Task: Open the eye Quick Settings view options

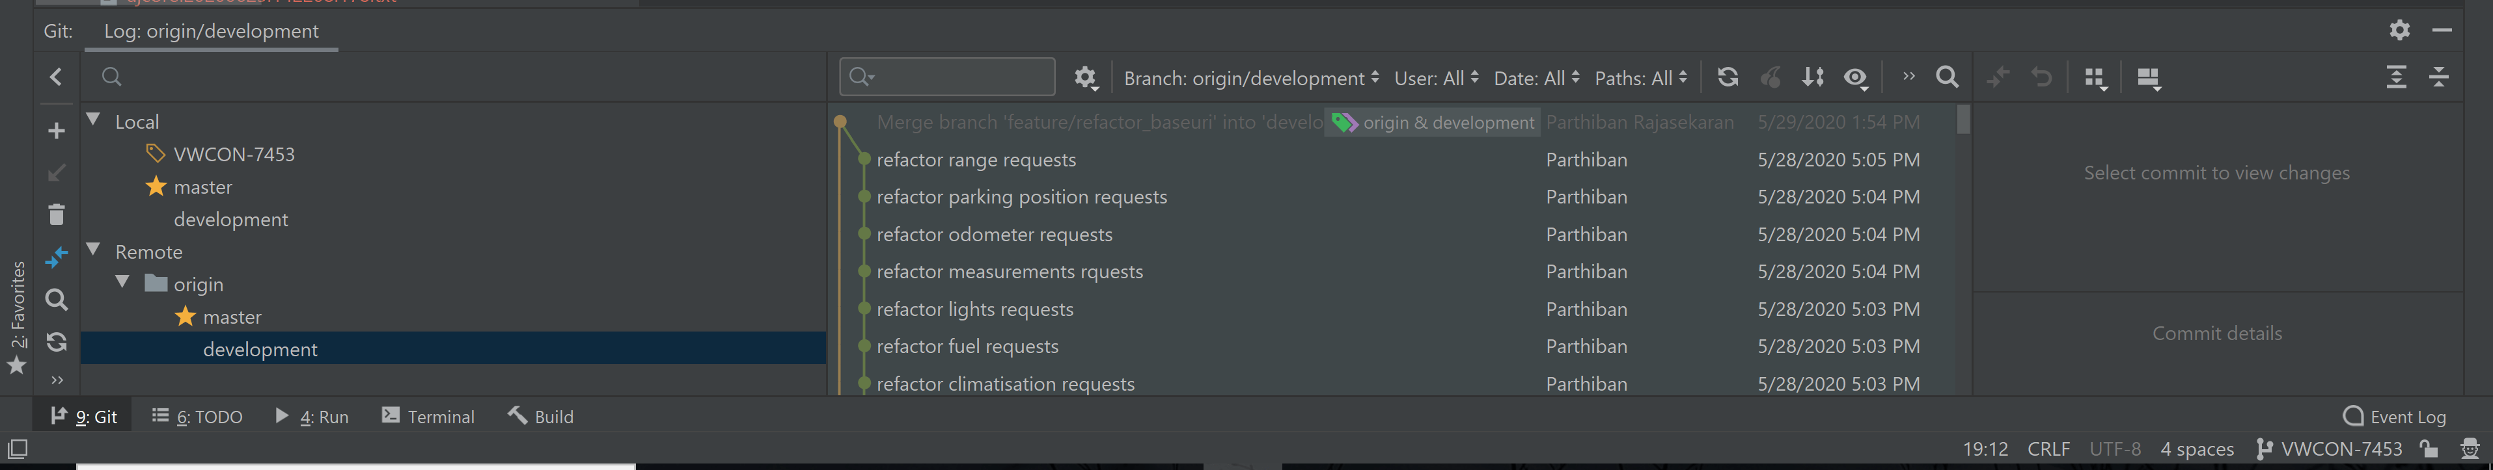Action: pos(1855,77)
